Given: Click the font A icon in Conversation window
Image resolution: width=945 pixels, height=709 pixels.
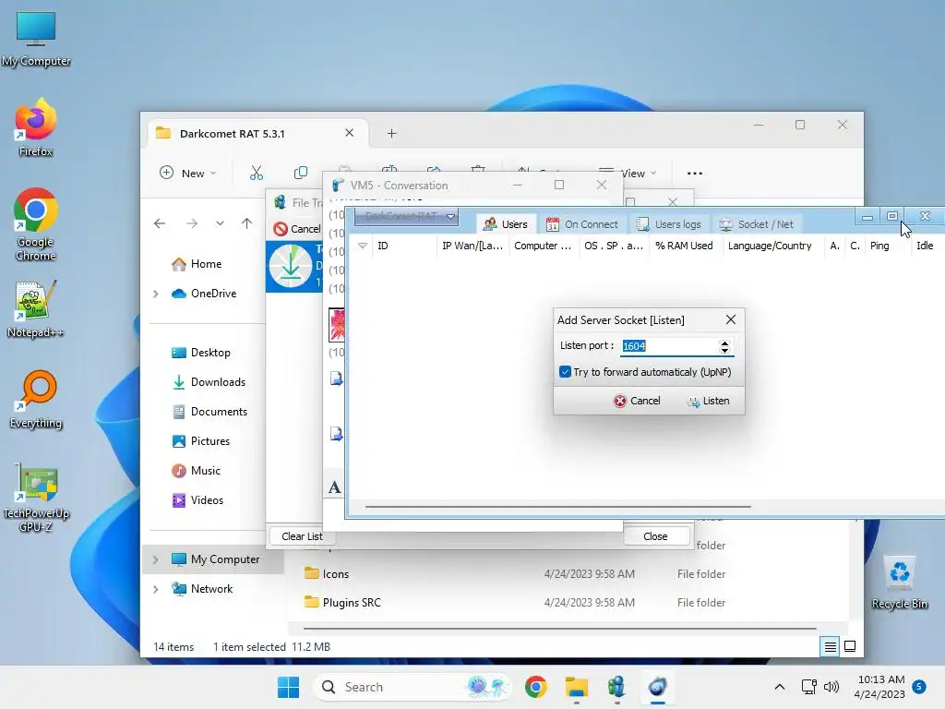Looking at the screenshot, I should pos(334,487).
